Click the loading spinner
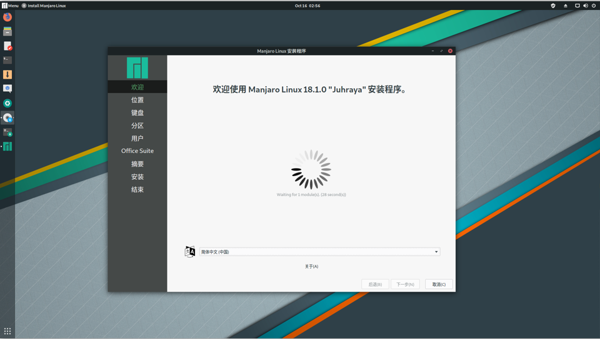The image size is (600, 339). tap(311, 169)
